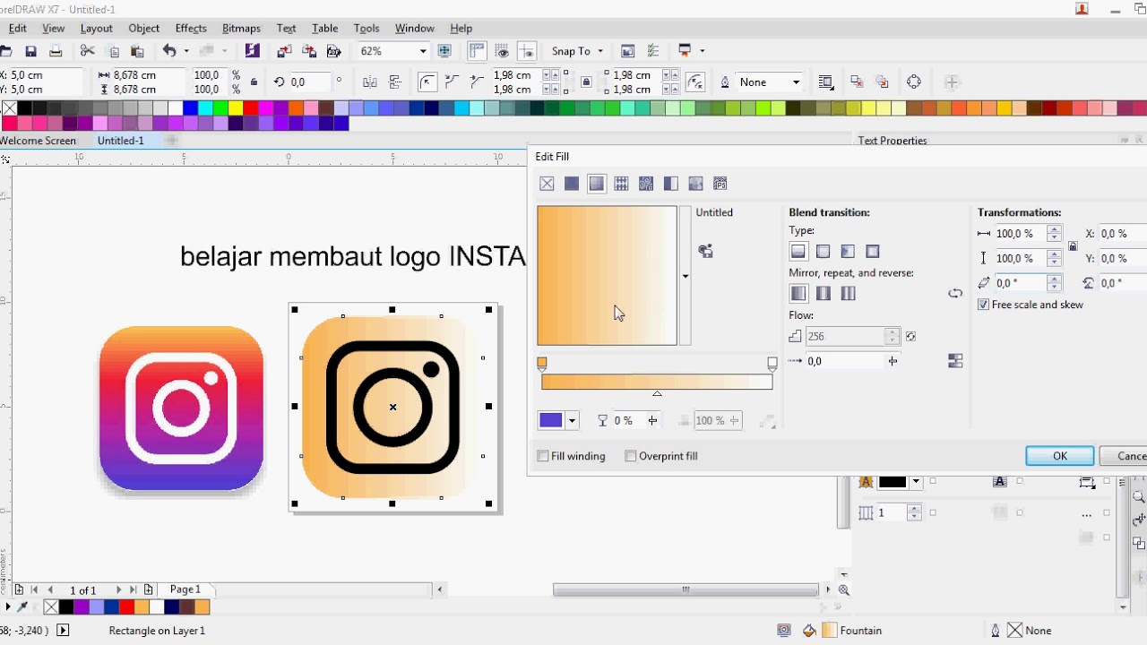Toggle the Show rulers icon
Screen dimensions: 1147x645
click(477, 51)
